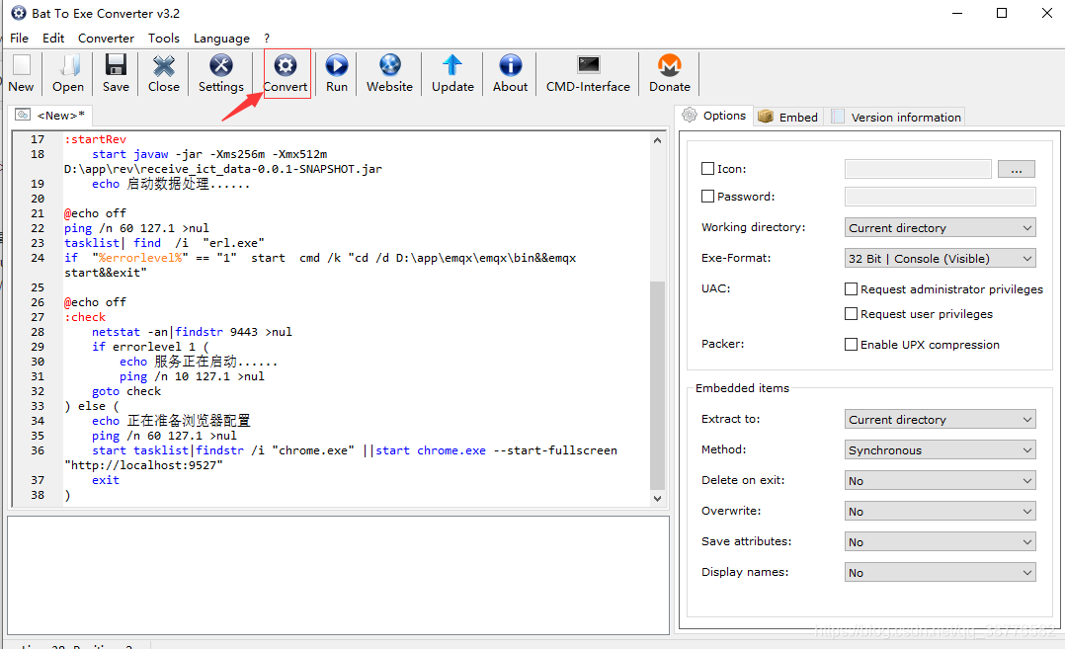Open the ? help menu
The width and height of the screenshot is (1065, 649).
tap(267, 38)
